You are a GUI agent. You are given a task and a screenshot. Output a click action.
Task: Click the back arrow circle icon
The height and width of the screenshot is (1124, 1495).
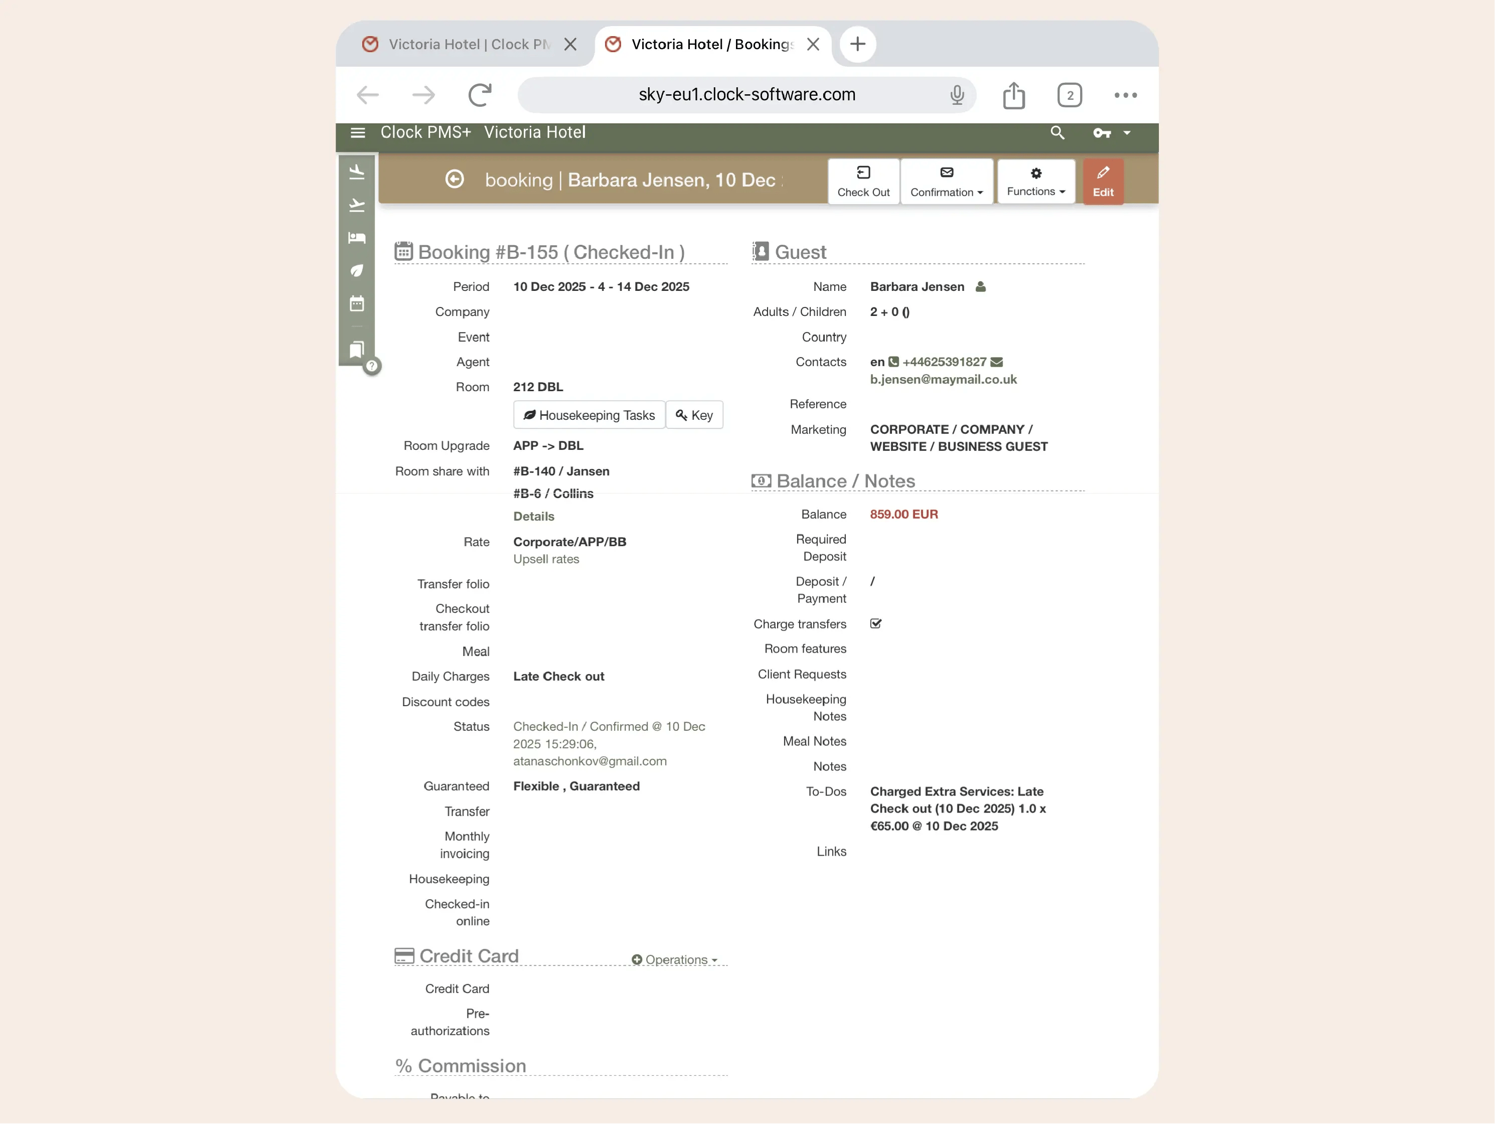coord(454,179)
